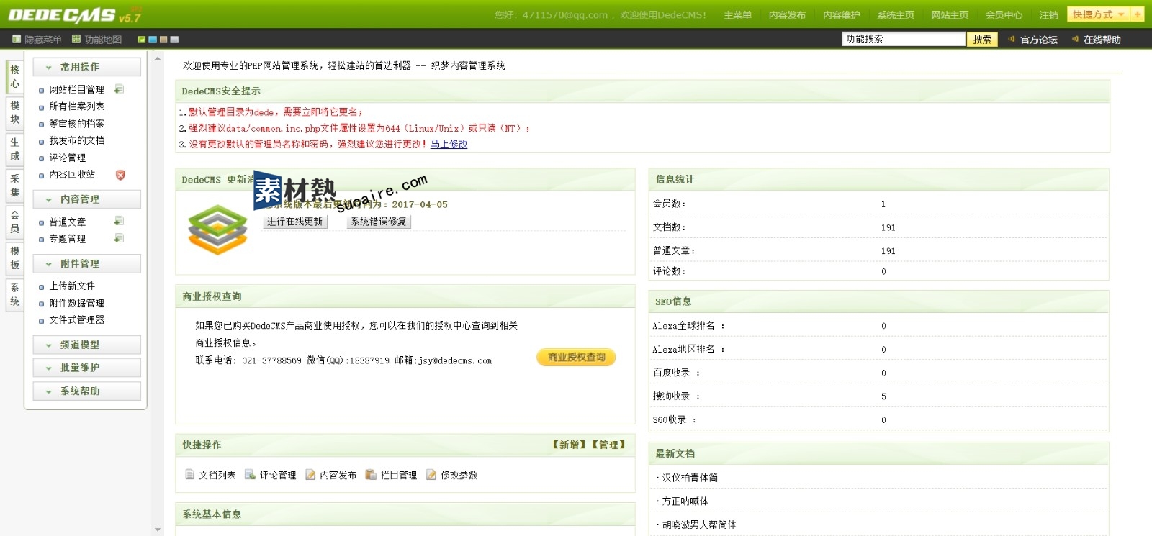Click 注销 to log out
1152x536 pixels.
click(1048, 15)
